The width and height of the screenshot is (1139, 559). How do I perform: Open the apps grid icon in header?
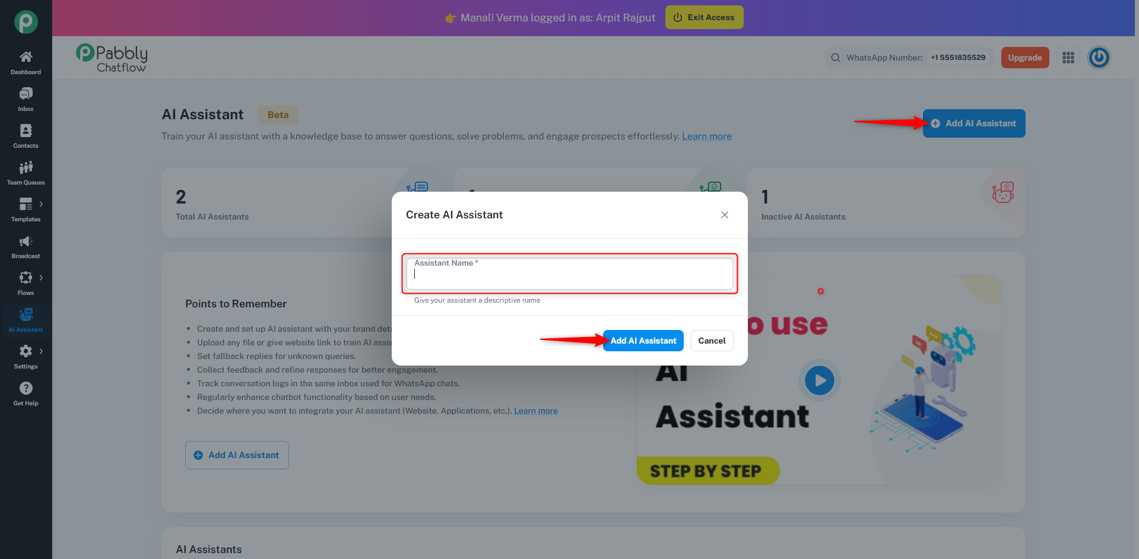click(1068, 58)
